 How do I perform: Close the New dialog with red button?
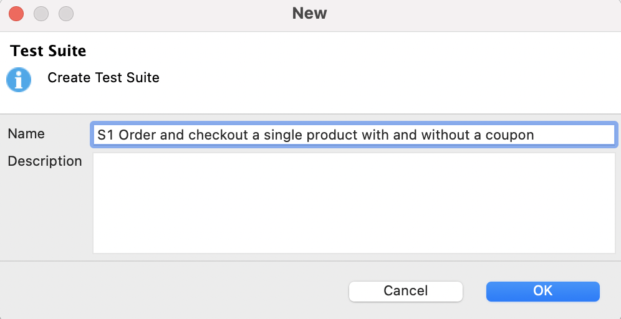[x=16, y=13]
